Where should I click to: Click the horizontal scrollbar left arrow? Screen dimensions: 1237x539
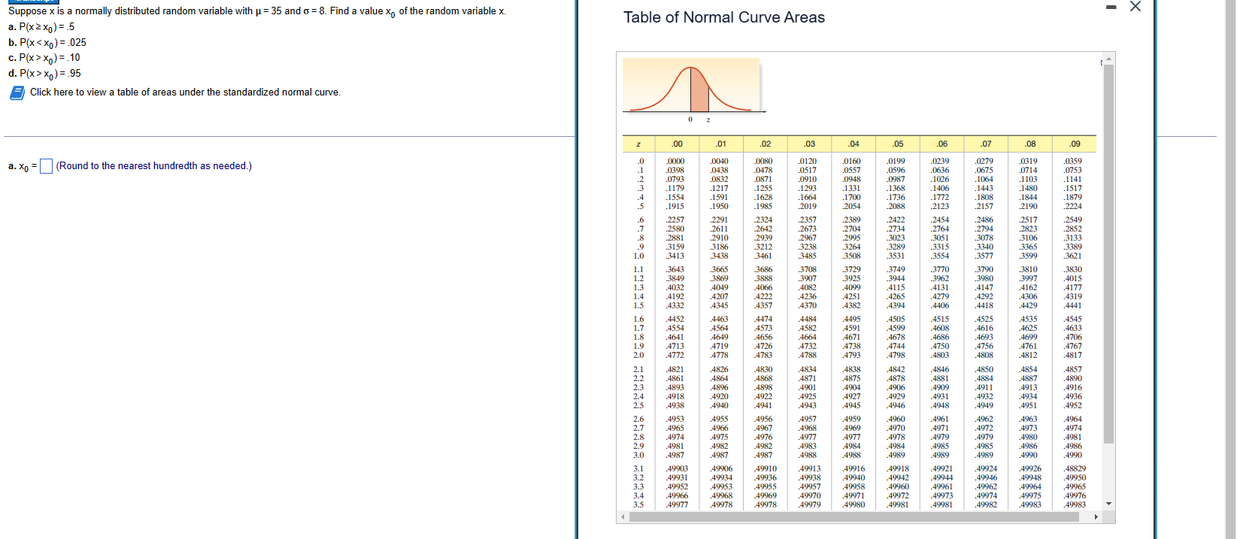pos(622,517)
